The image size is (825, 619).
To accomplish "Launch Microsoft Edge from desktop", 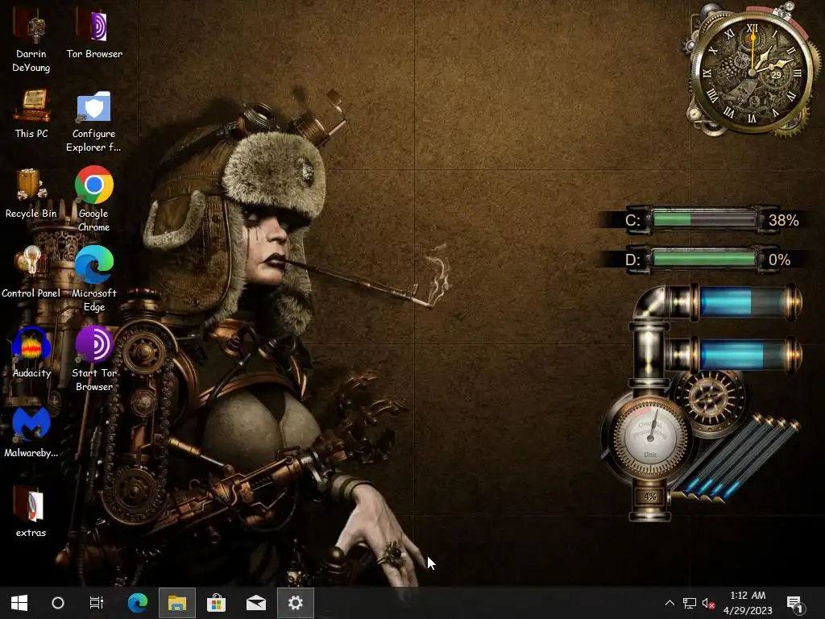I will click(94, 280).
